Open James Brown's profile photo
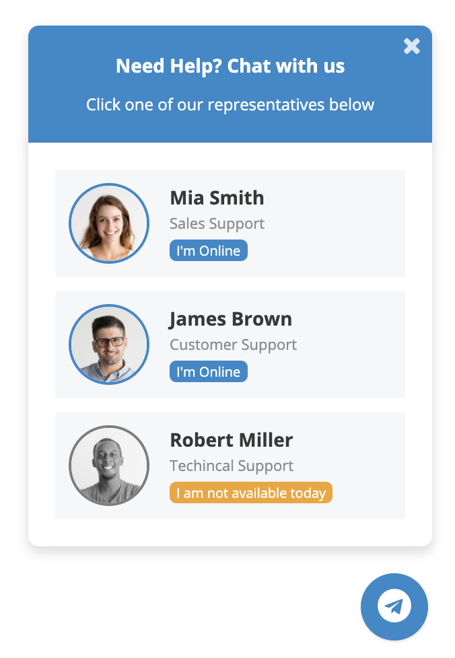This screenshot has height=658, width=455. 109,344
